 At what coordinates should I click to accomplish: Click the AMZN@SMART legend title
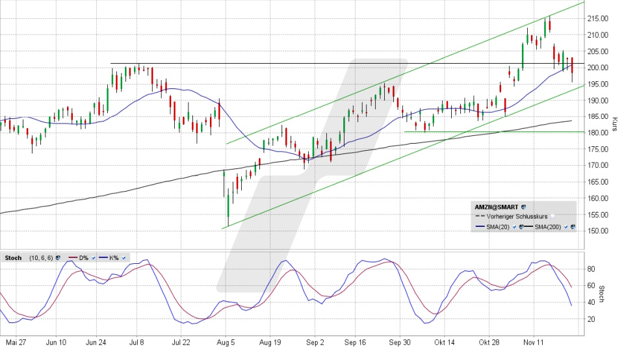496,207
